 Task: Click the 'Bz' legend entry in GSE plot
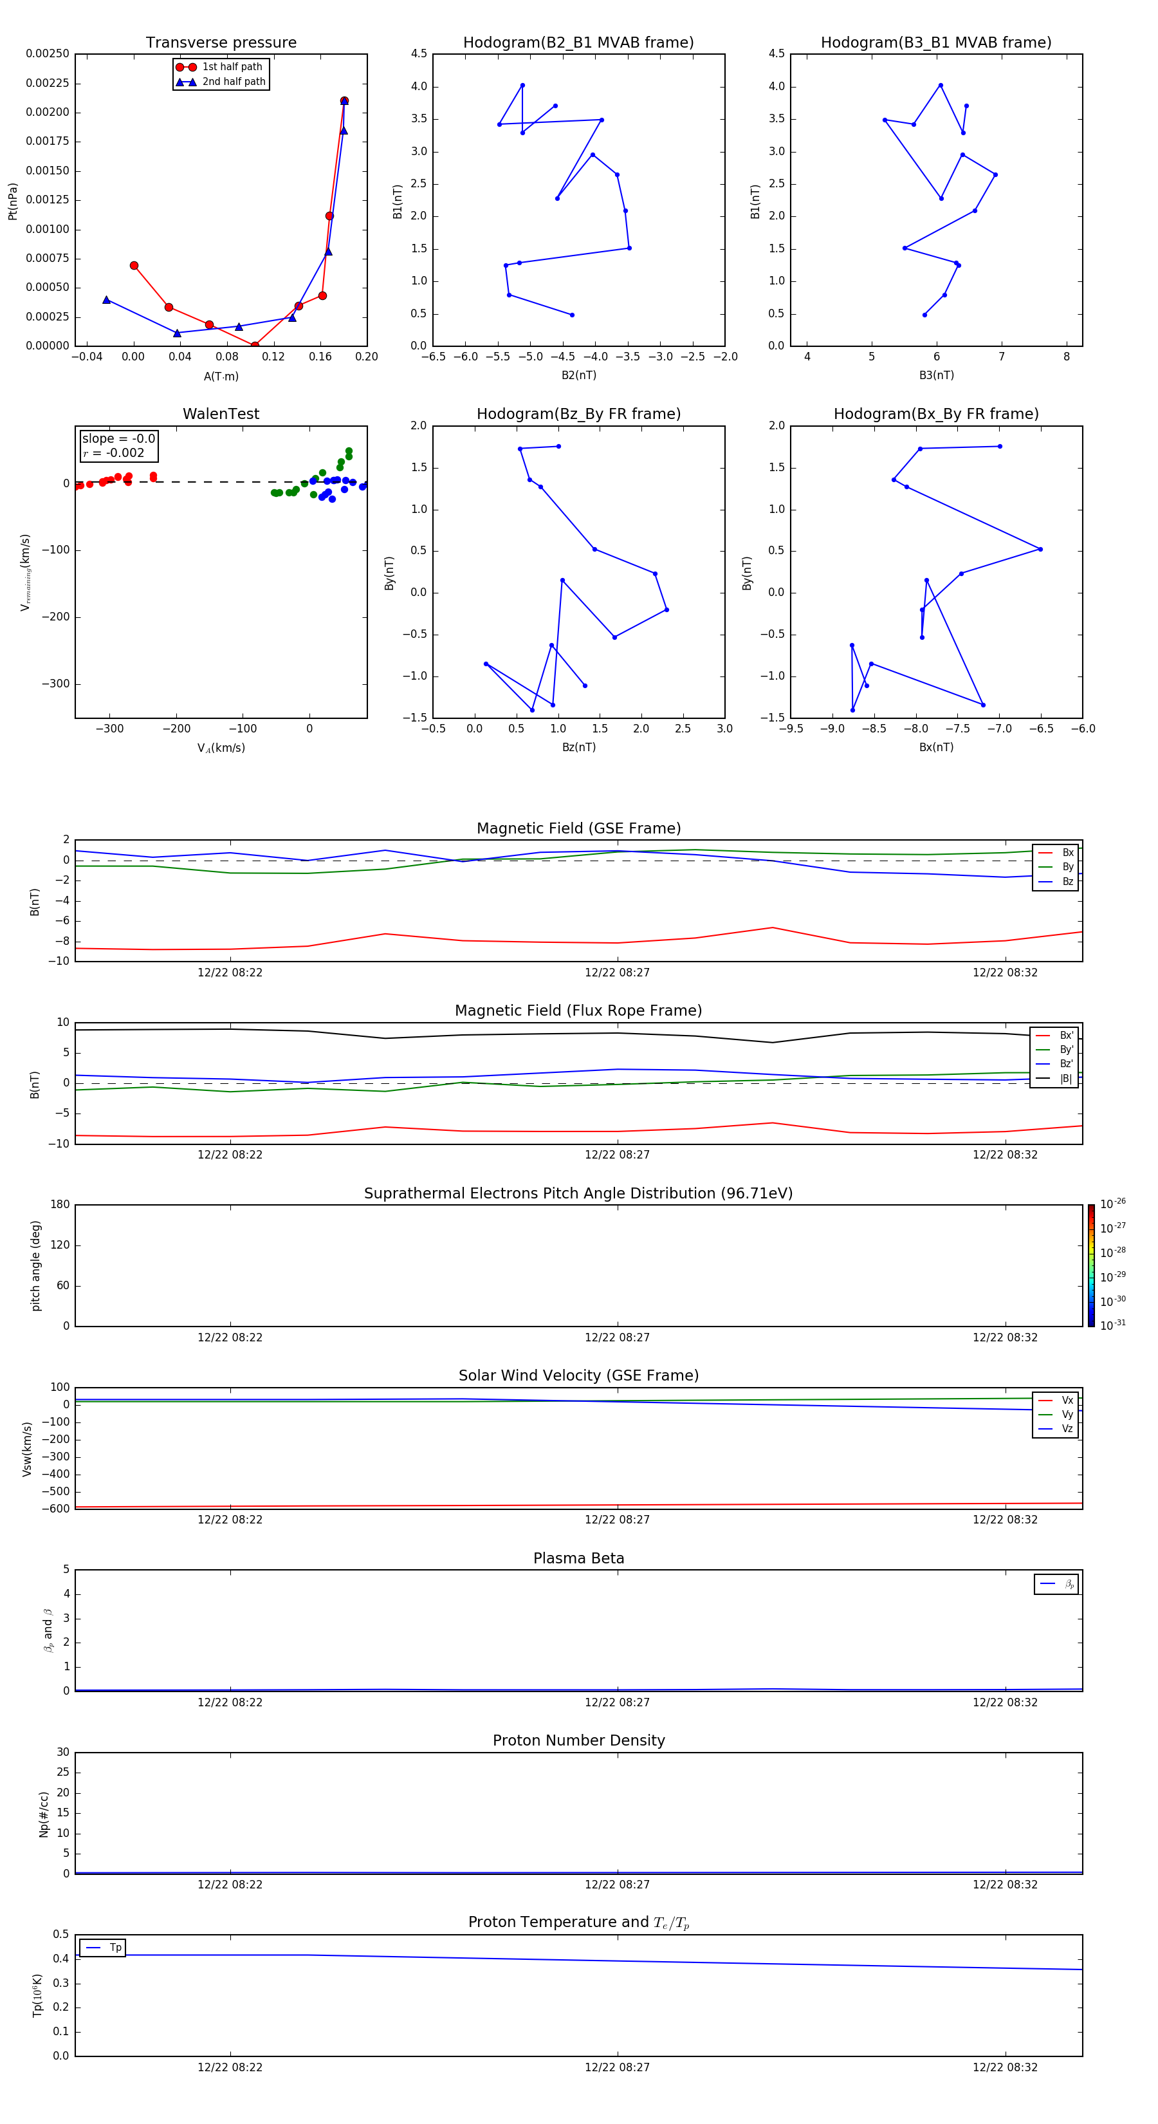[x=1056, y=881]
